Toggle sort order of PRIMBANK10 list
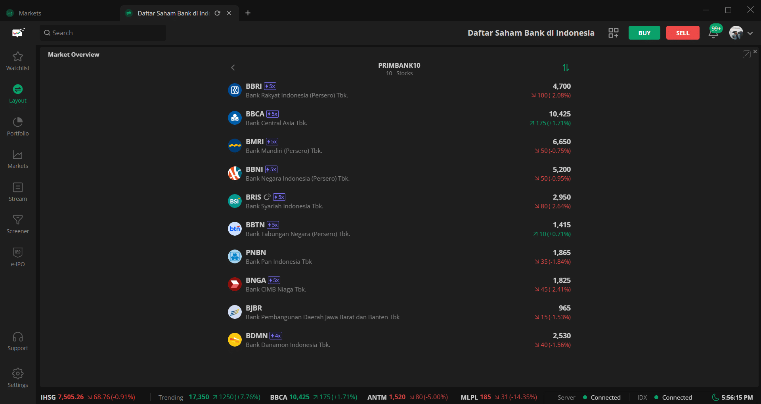 566,68
